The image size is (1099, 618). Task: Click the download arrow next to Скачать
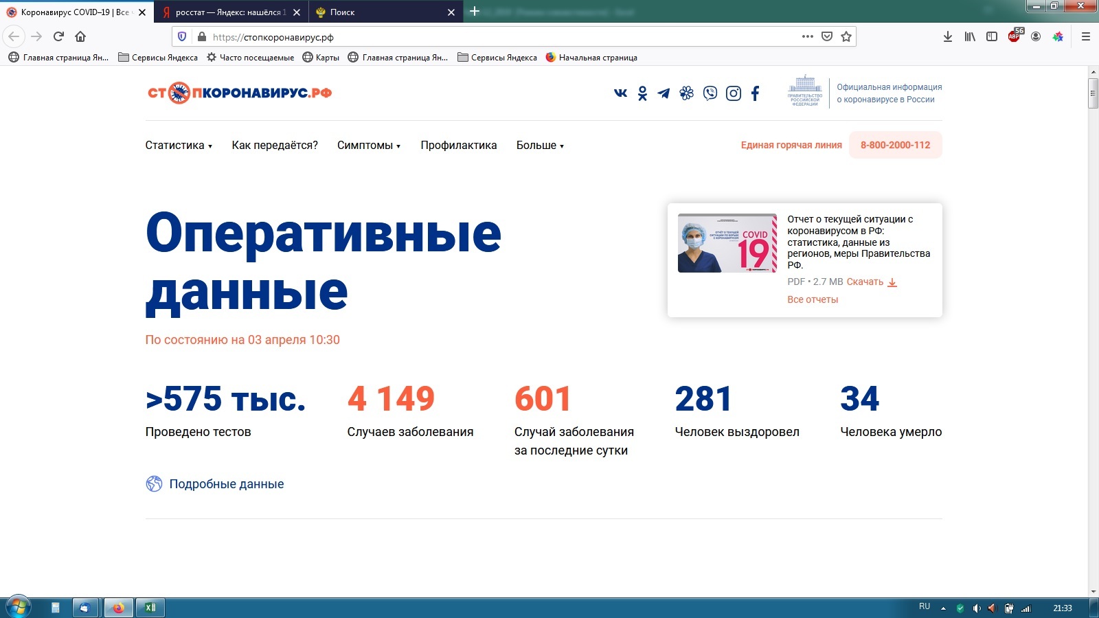click(892, 282)
